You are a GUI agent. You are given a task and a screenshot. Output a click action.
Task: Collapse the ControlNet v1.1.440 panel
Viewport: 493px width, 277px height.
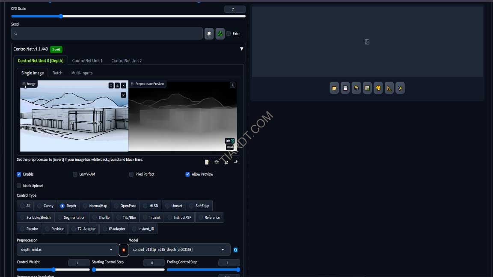pos(241,49)
